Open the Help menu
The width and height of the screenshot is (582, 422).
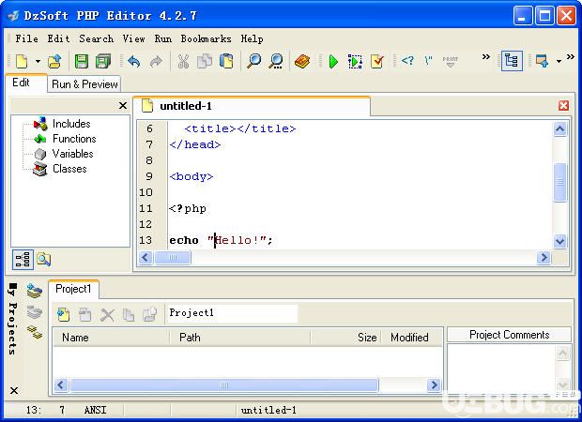pyautogui.click(x=252, y=38)
